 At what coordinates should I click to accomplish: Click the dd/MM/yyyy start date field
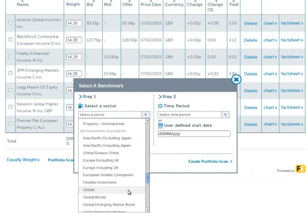[194, 134]
